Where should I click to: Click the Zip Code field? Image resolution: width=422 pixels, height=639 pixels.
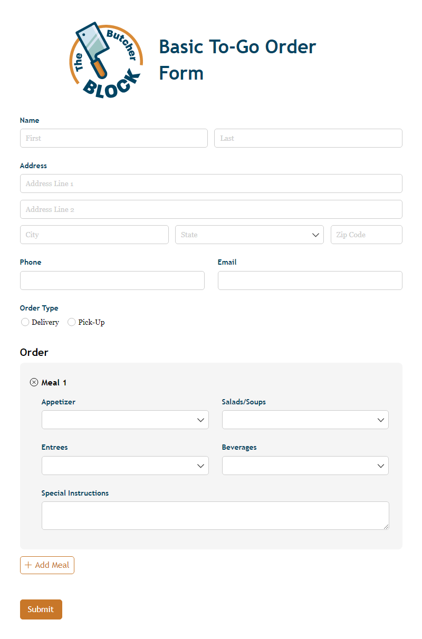tap(366, 235)
